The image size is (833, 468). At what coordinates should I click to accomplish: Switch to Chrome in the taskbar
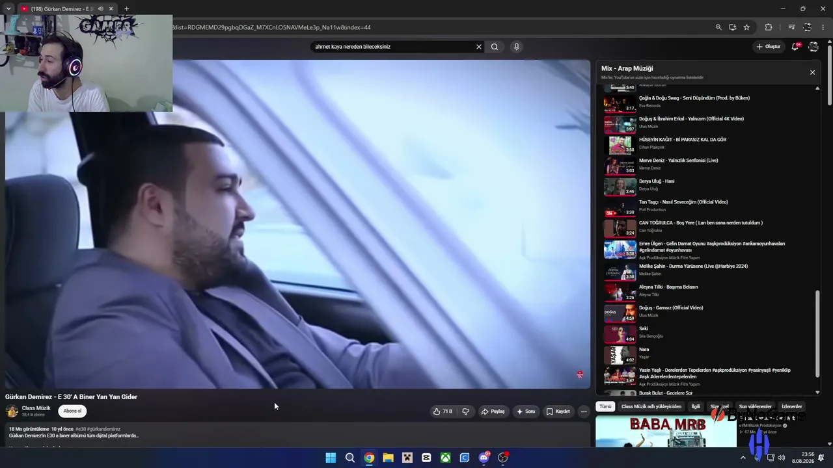[x=369, y=458]
